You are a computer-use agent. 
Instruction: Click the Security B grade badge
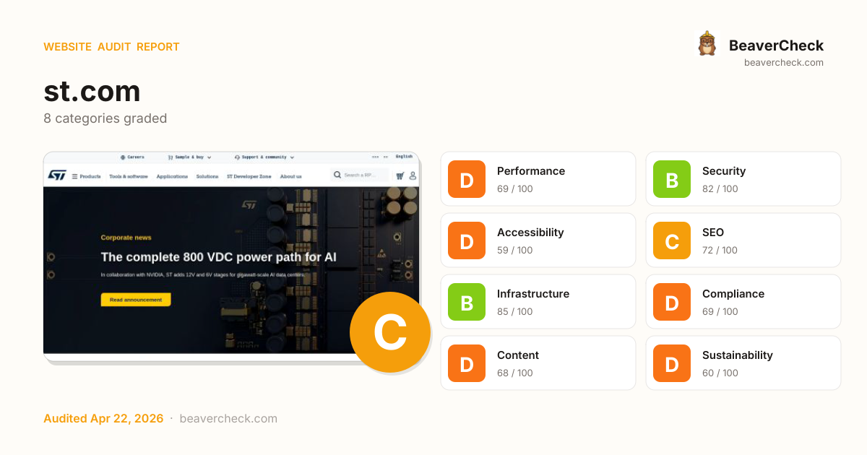tap(672, 179)
